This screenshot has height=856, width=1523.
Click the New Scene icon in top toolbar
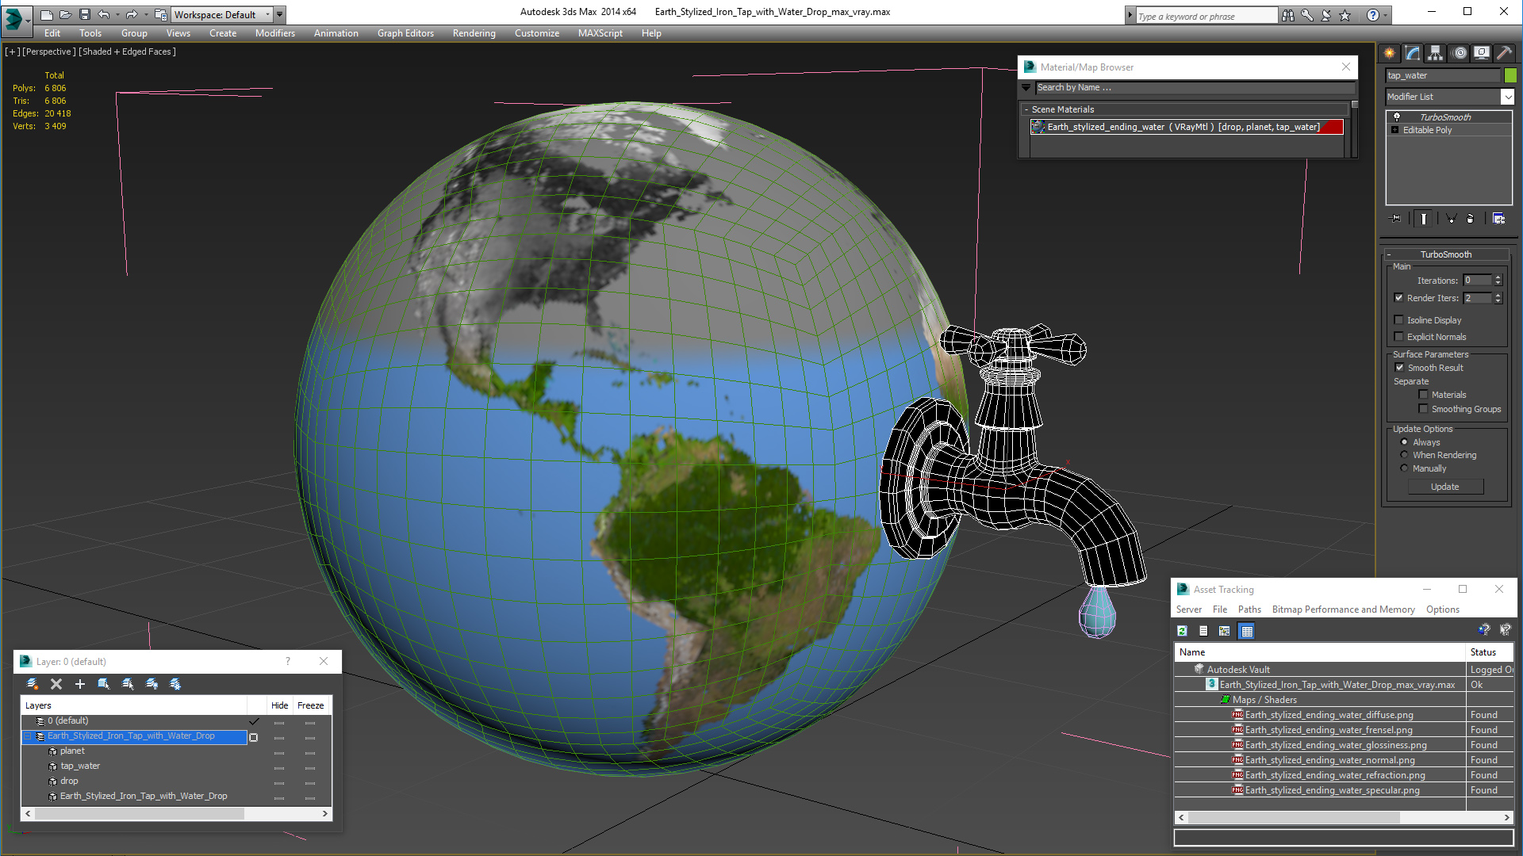47,14
